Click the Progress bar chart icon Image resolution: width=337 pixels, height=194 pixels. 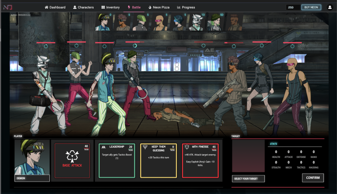pyautogui.click(x=179, y=7)
